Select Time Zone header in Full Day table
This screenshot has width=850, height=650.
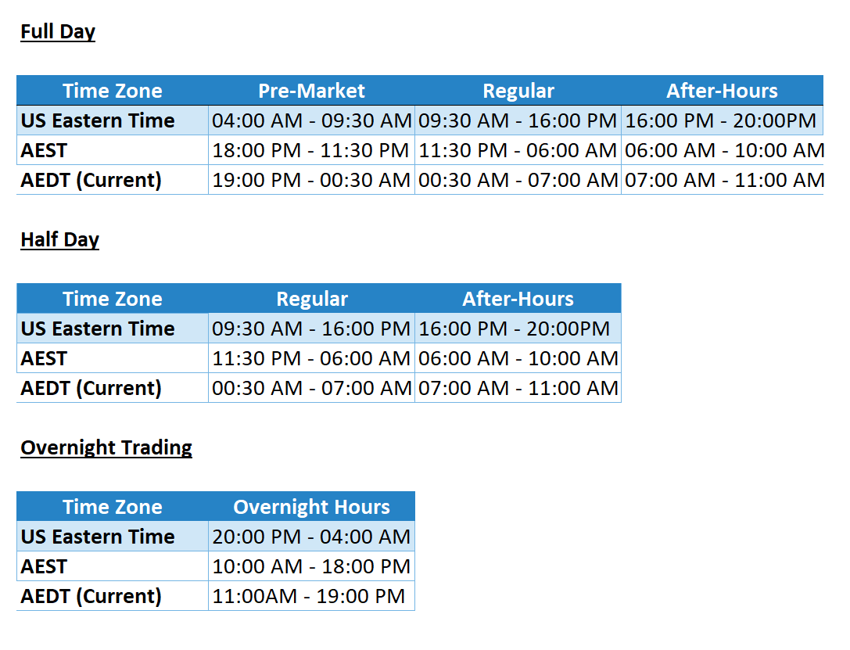pyautogui.click(x=113, y=91)
